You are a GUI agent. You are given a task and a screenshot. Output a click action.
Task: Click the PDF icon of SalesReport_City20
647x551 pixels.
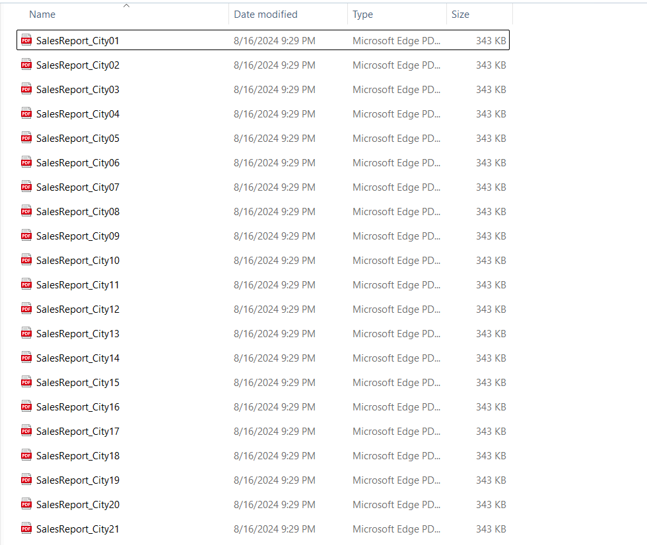click(x=26, y=503)
